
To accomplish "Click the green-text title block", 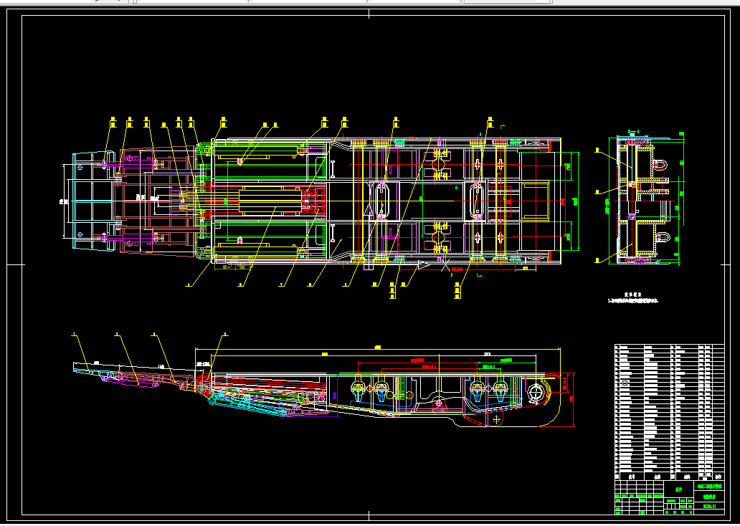I will (x=669, y=498).
